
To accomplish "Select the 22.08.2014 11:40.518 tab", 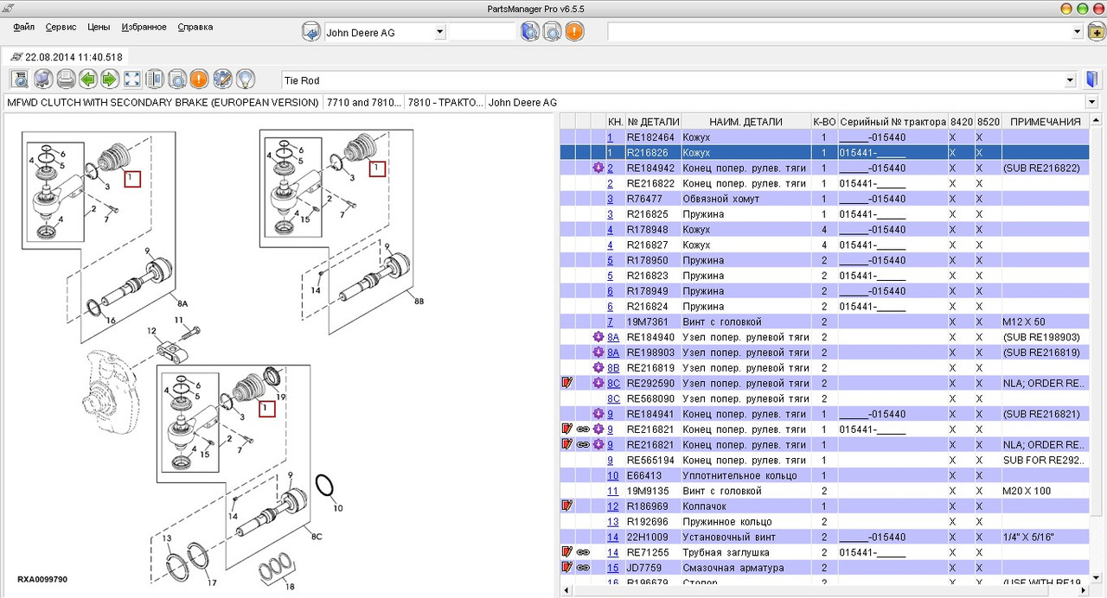I will tap(67, 57).
